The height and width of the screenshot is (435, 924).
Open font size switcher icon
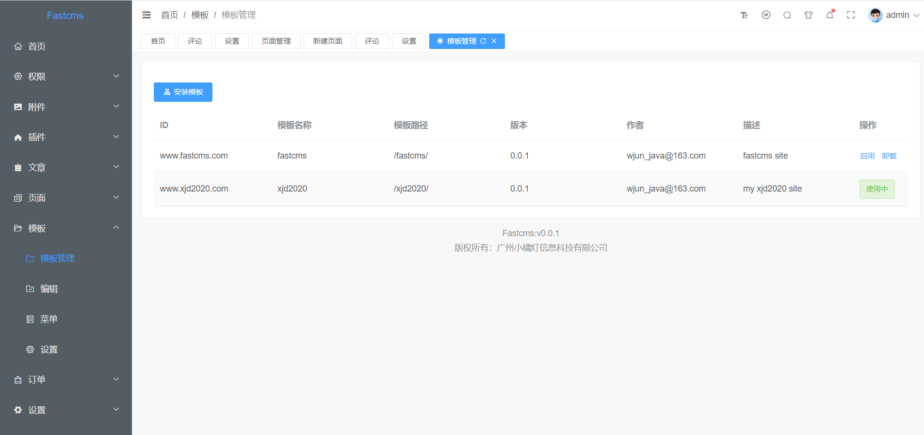pos(744,15)
